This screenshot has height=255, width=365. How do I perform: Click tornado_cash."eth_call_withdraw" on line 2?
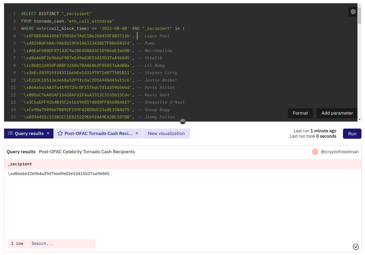(74, 21)
